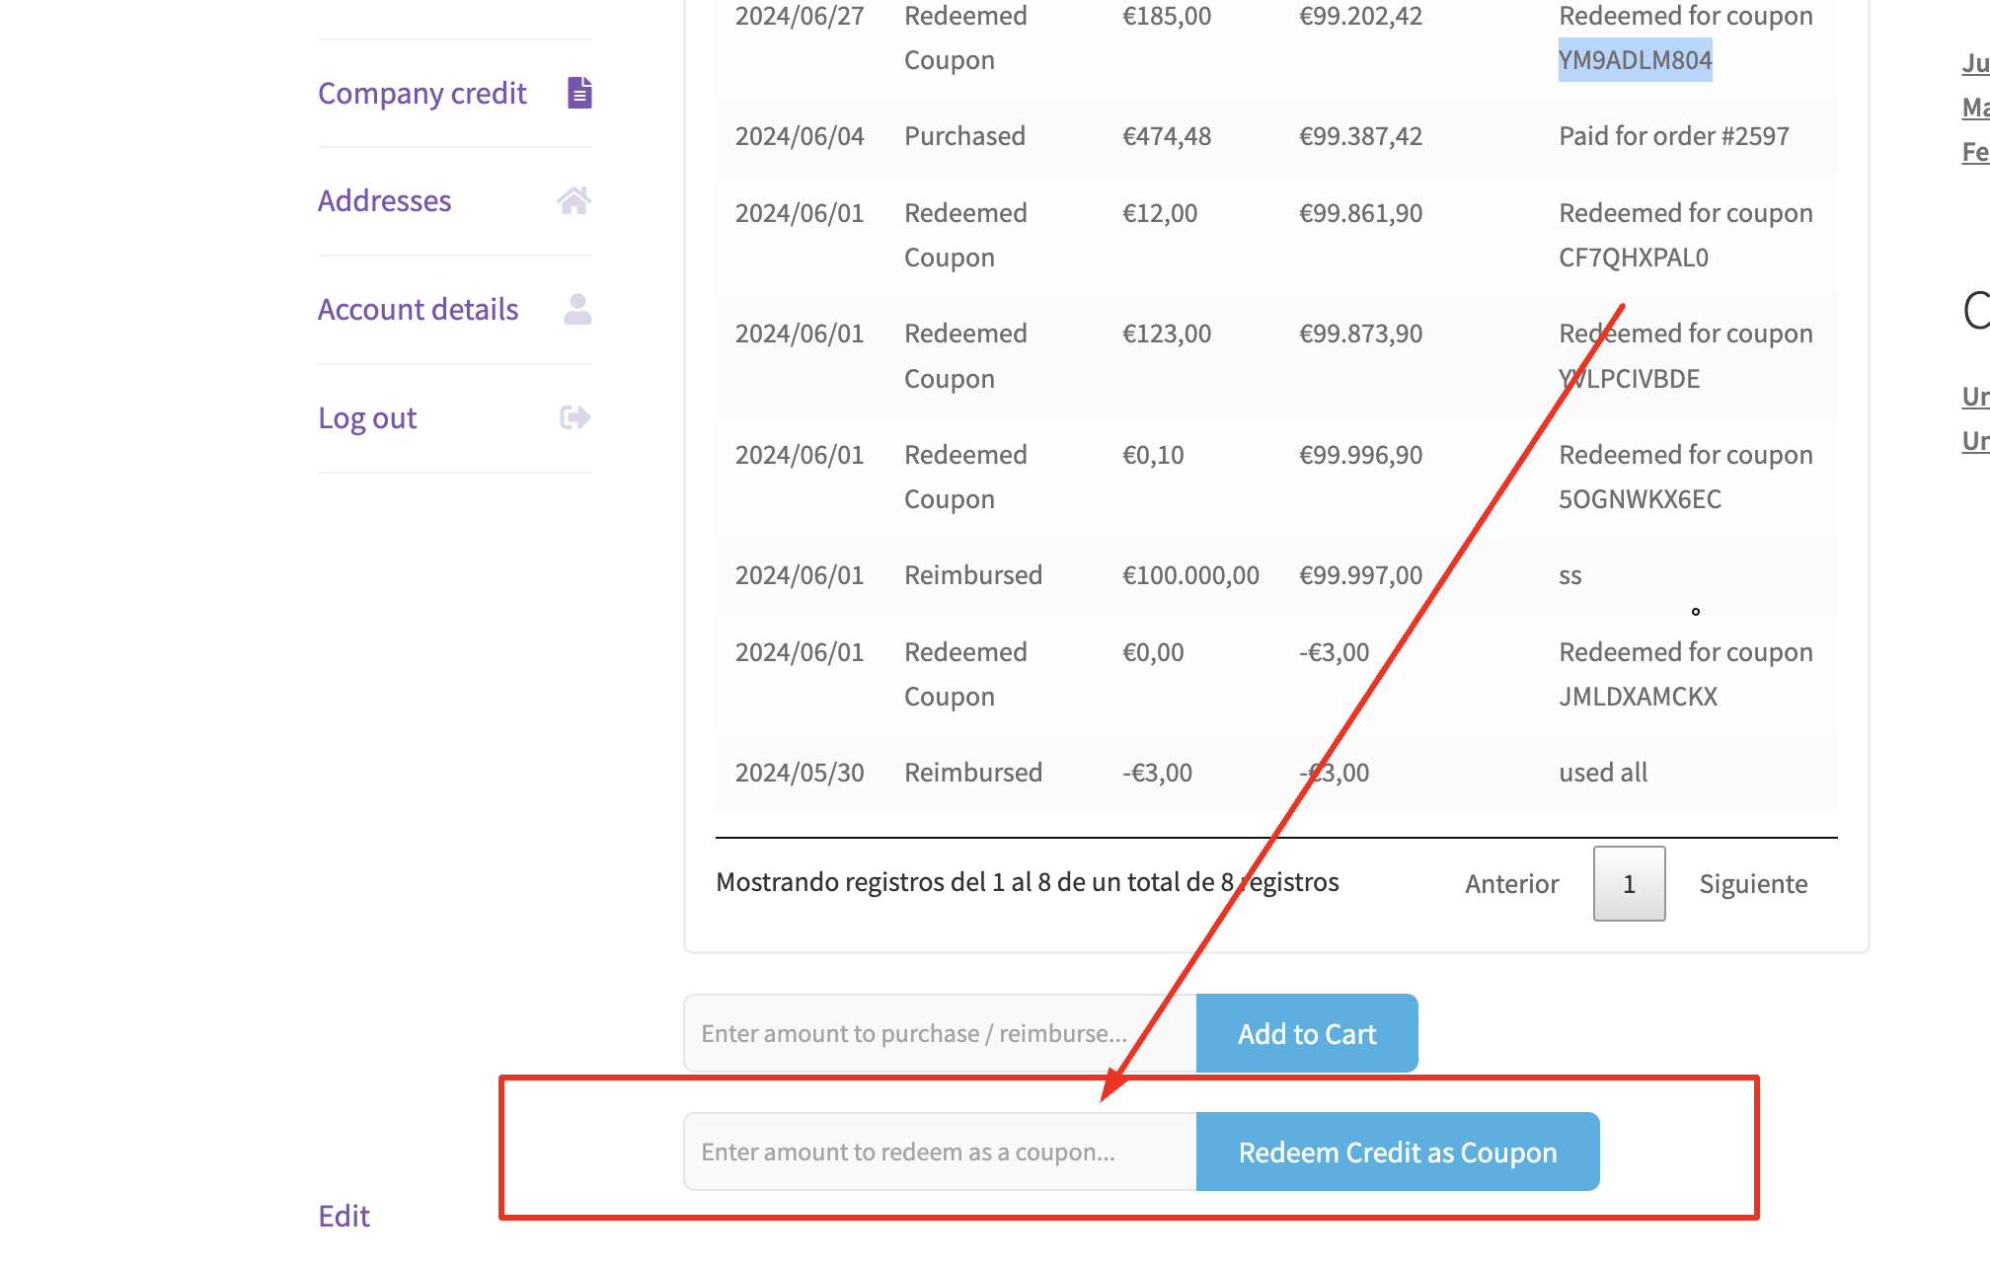1990x1265 pixels.
Task: Click the 'Paid for order #2597' cell
Action: [x=1673, y=136]
